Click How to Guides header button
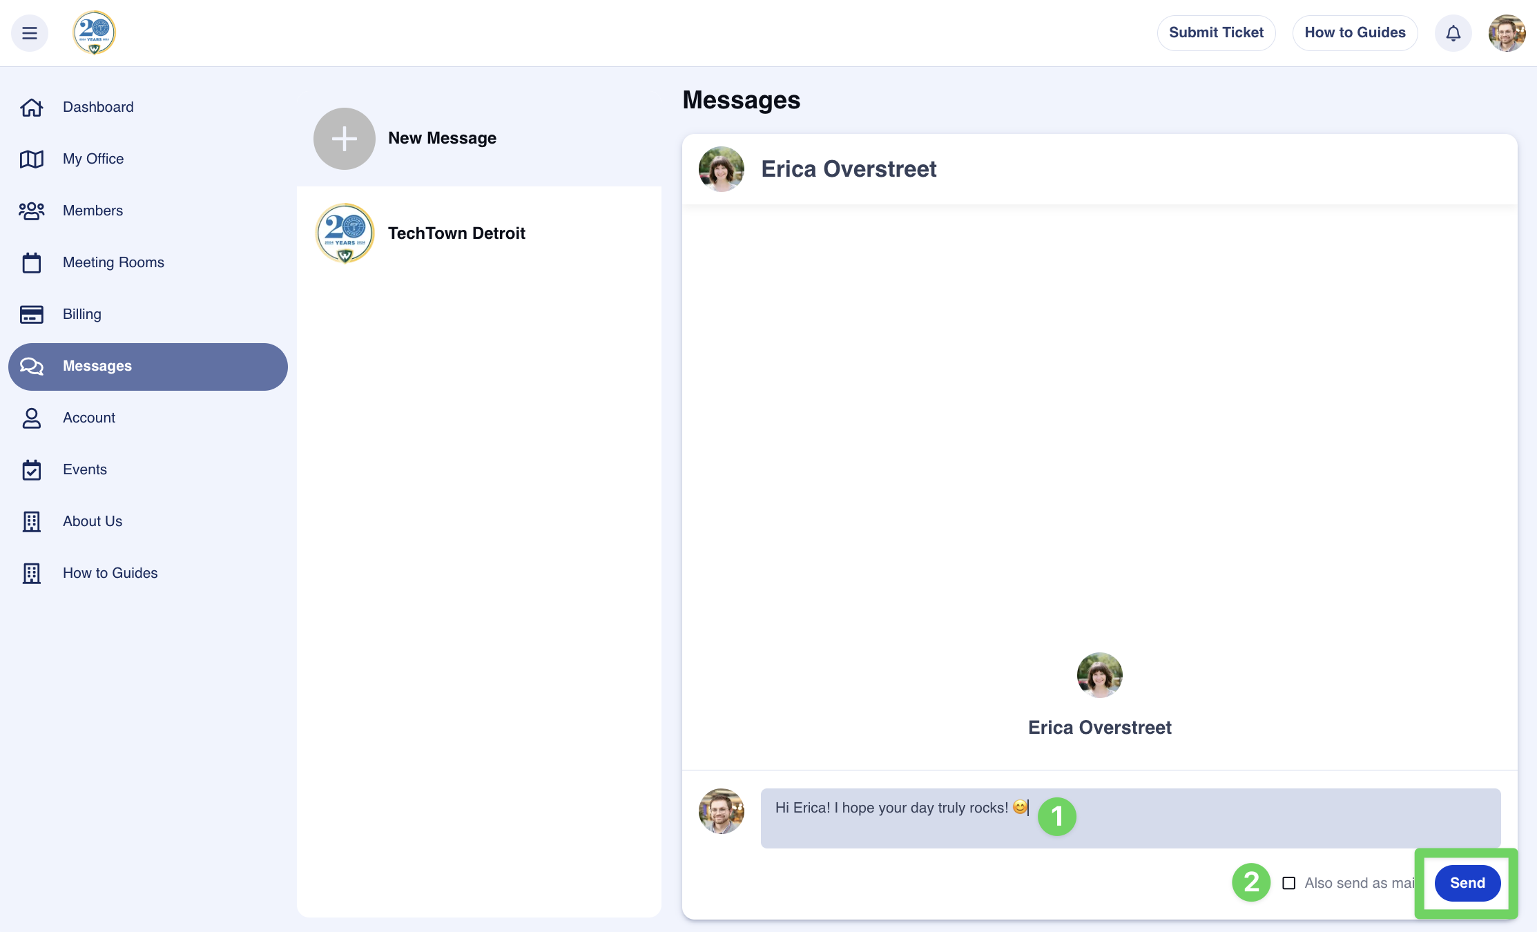Screen dimensions: 1537x932 click(1355, 33)
